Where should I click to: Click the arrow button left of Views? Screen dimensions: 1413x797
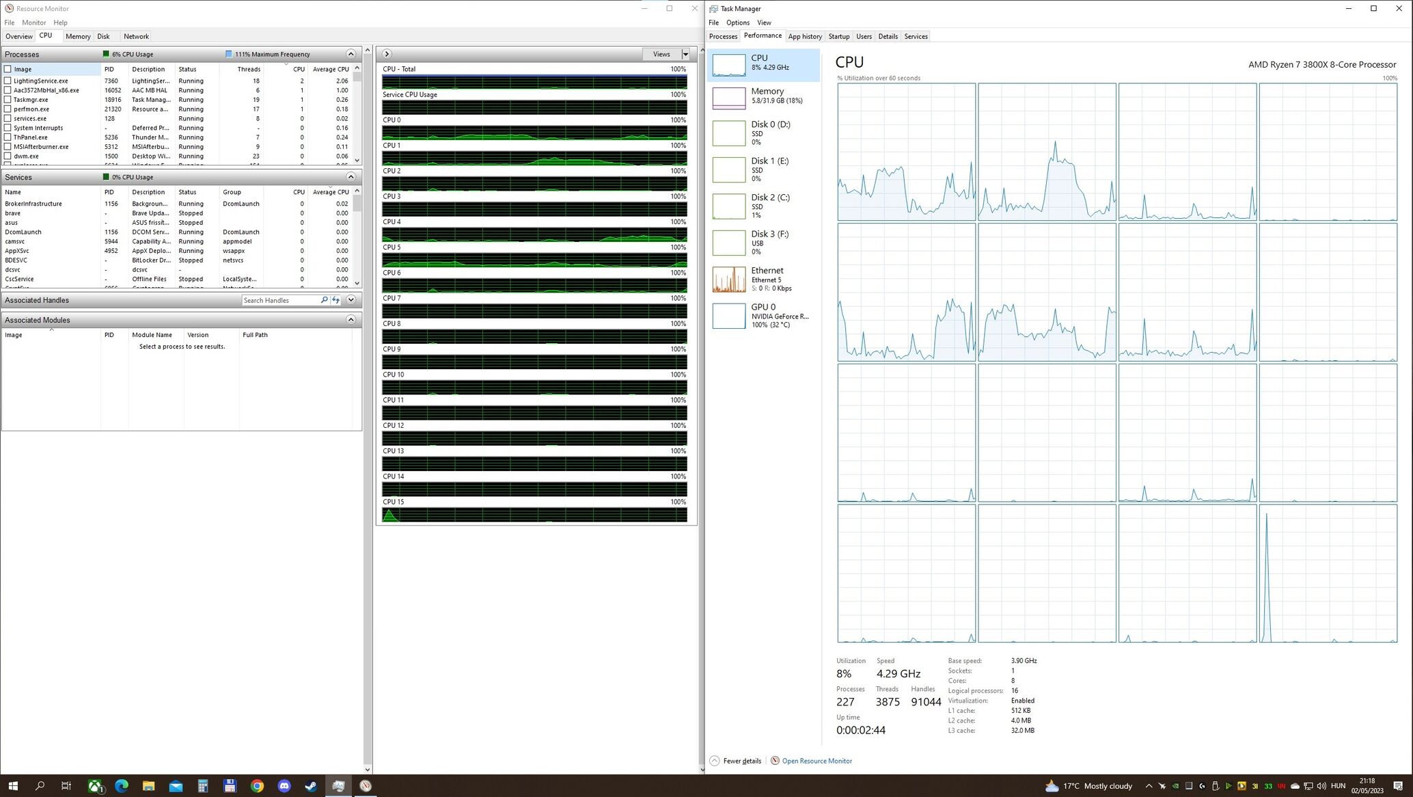(387, 54)
